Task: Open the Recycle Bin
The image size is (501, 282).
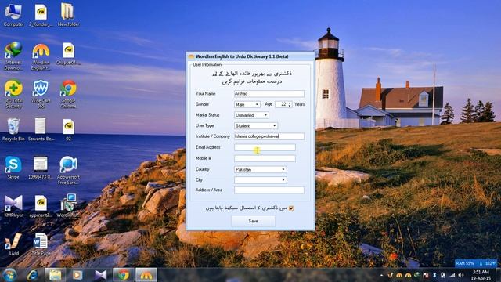Action: 13,129
